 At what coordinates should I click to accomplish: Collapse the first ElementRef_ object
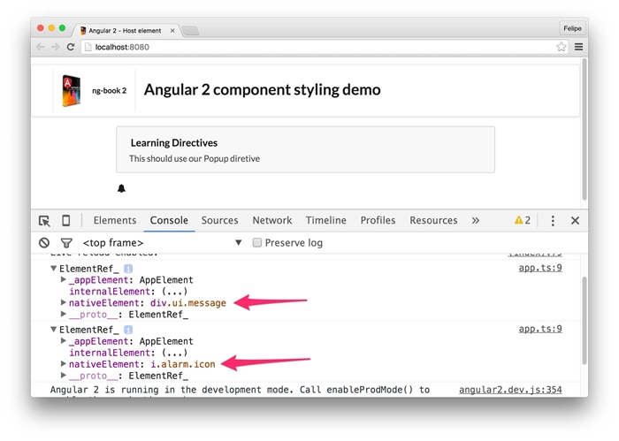tap(54, 268)
